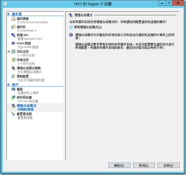Click the D:\VMs\Virtual Hard Disks path
This screenshot has height=175, width=186.
tap(33, 22)
